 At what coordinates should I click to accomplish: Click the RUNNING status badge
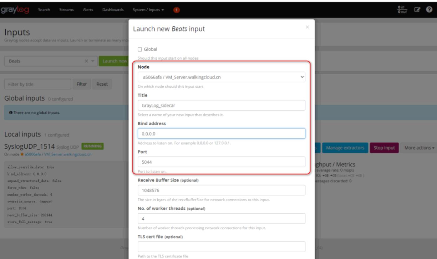(92, 146)
